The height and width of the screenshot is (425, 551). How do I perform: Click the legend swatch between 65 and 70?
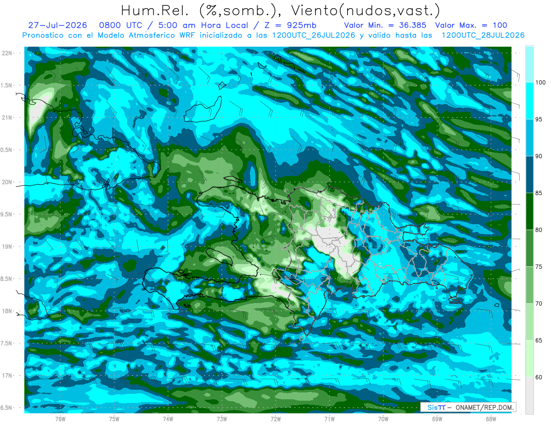(x=529, y=322)
